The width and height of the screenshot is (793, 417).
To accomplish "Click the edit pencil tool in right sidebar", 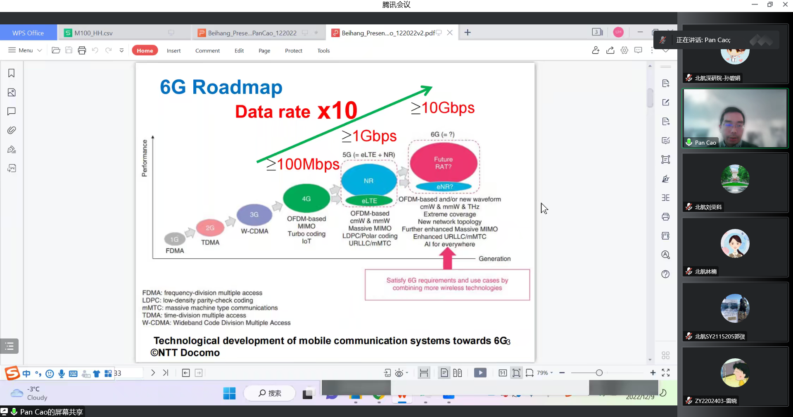I will (665, 102).
